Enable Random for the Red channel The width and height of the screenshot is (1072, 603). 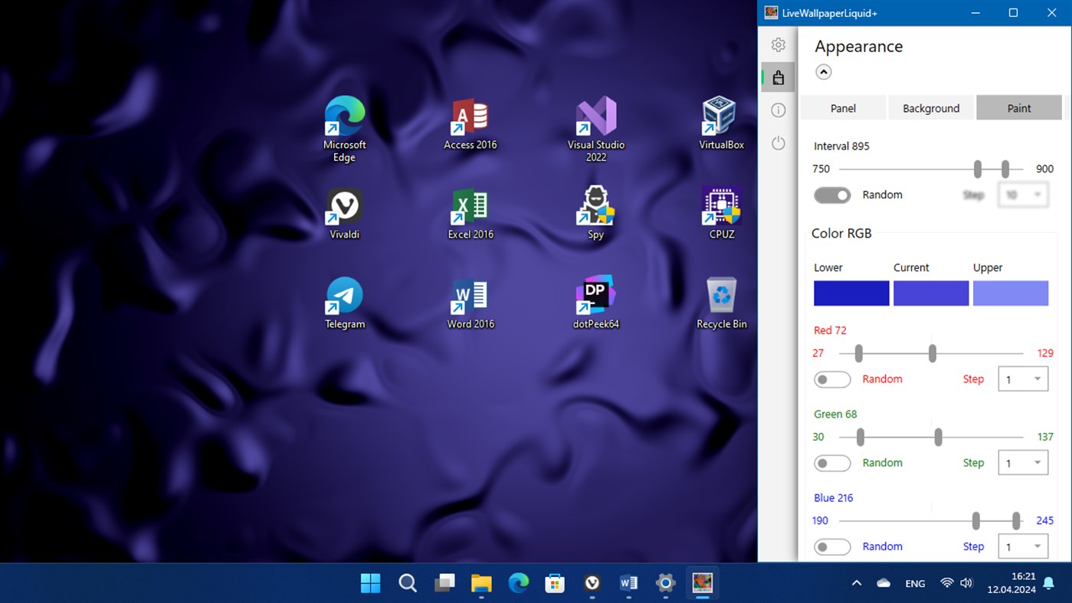tap(832, 379)
